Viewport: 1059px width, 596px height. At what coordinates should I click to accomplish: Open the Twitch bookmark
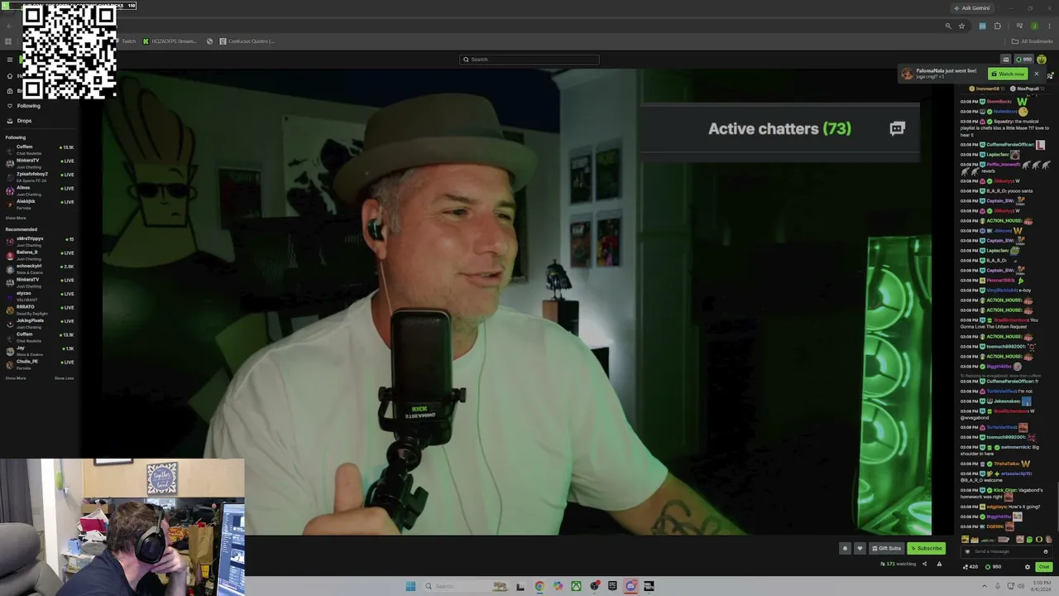point(125,41)
